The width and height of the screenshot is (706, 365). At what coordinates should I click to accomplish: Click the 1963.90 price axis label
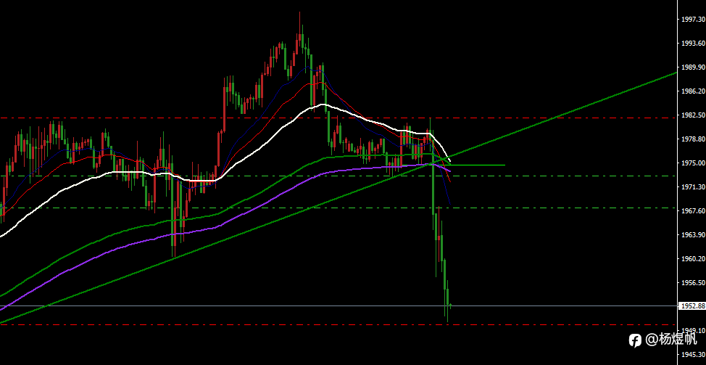point(693,235)
